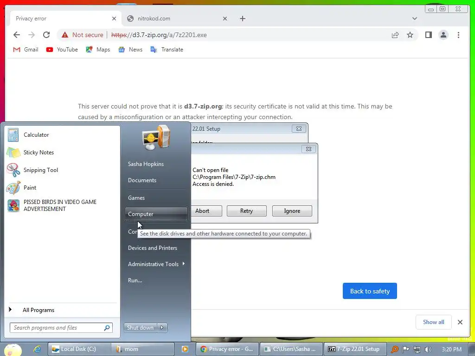Open the Maps bookmark
The image size is (475, 356).
[x=98, y=50]
